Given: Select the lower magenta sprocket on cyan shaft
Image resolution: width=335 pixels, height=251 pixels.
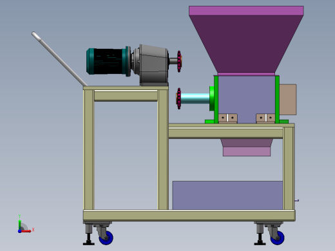Looking at the screenshot, I should pyautogui.click(x=178, y=98).
